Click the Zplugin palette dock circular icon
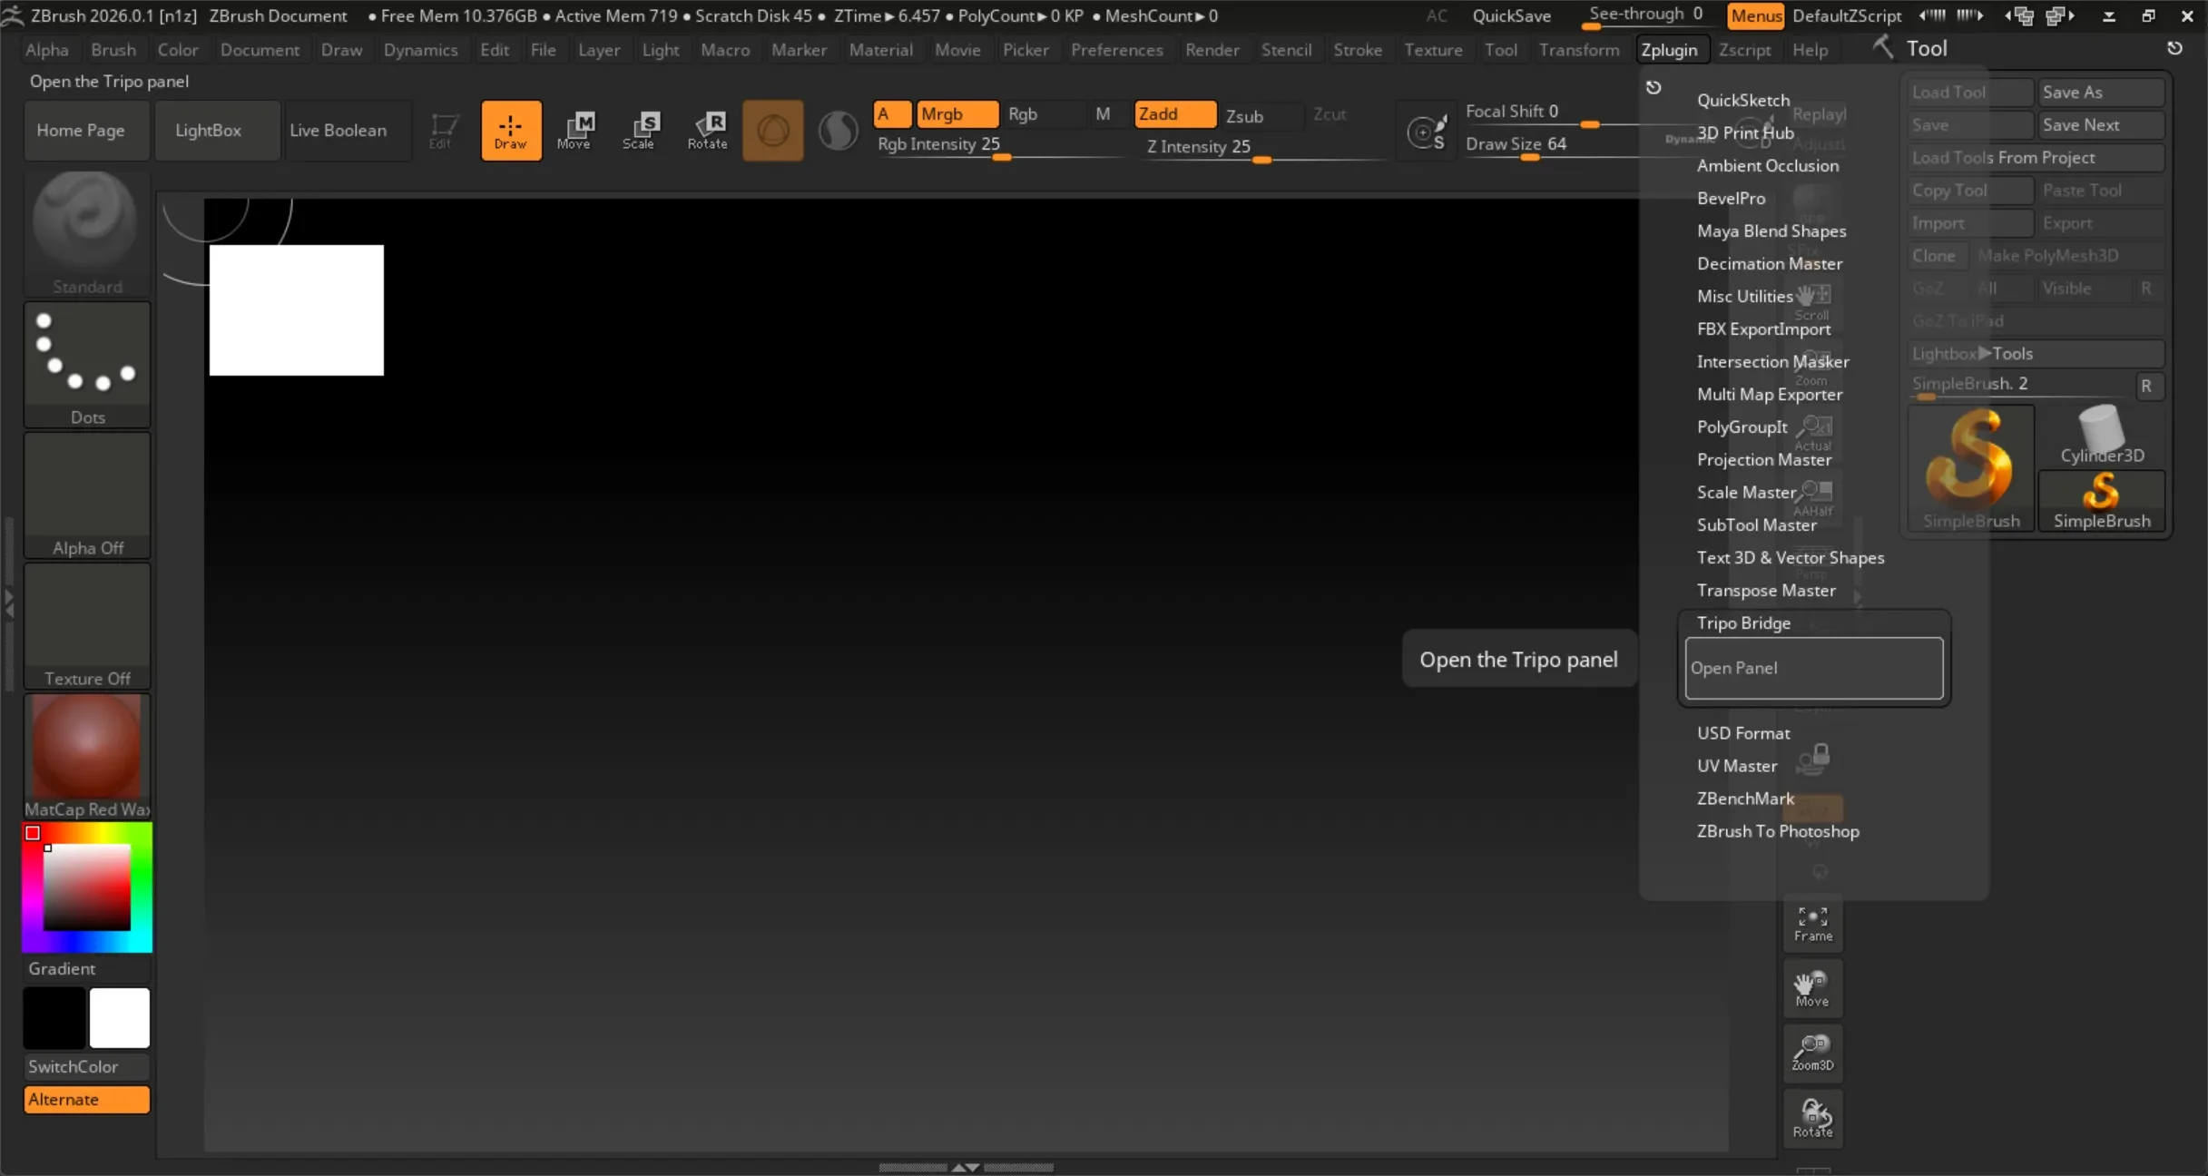The width and height of the screenshot is (2208, 1176). pos(1654,87)
